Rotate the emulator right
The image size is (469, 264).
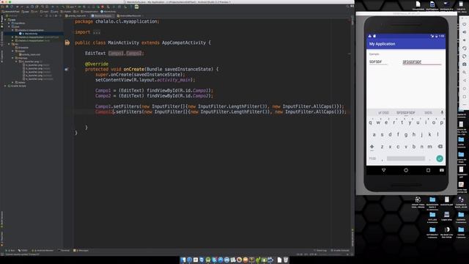click(464, 56)
